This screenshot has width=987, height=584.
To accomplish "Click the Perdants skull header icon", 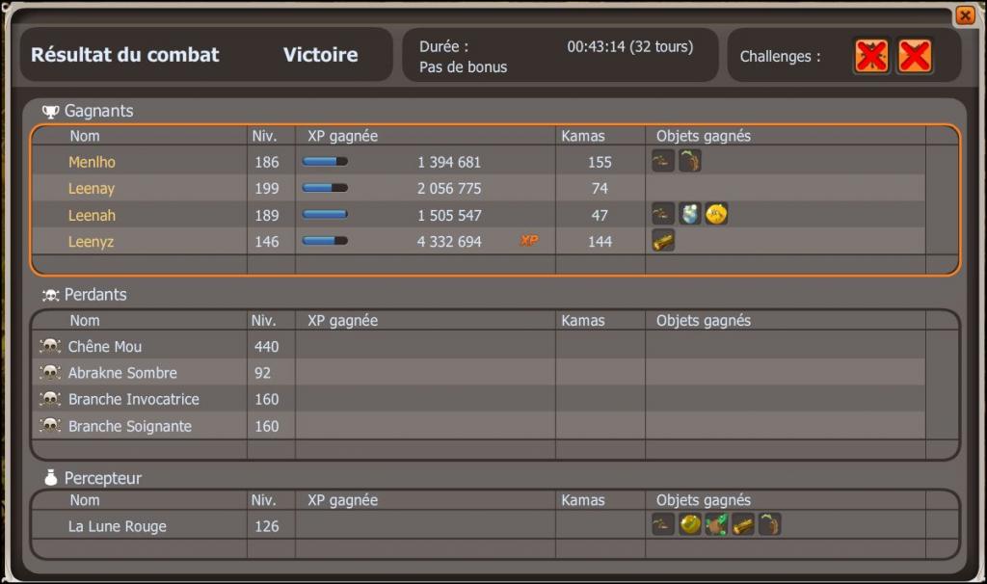I will click(50, 295).
